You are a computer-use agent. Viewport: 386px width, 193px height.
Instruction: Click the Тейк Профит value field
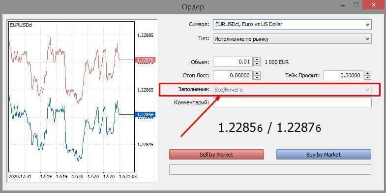pos(343,75)
